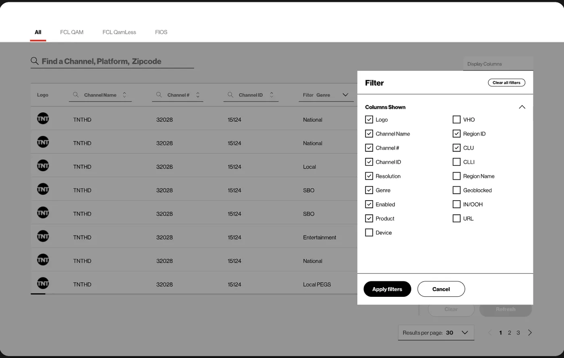
Task: Switch to the FCL QAM tab
Action: 72,32
